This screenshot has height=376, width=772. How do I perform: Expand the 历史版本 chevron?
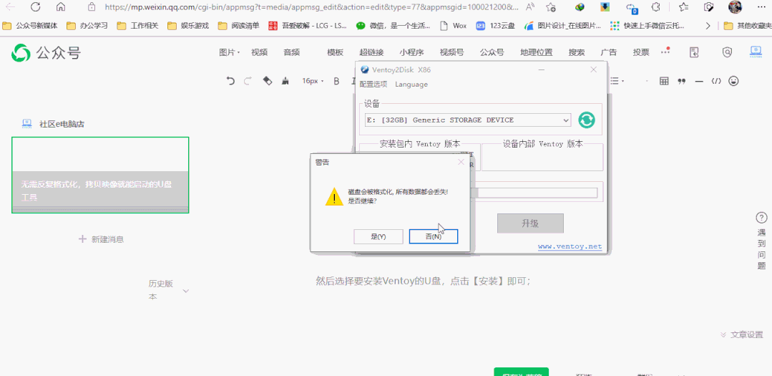pyautogui.click(x=185, y=291)
